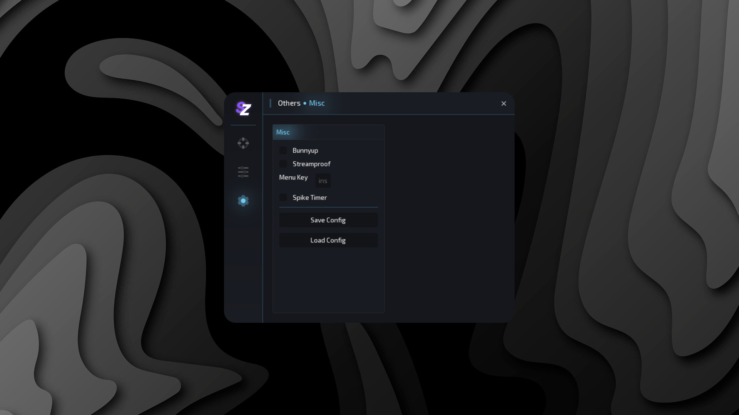
Task: Open the crosshair aim section
Action: (243, 143)
